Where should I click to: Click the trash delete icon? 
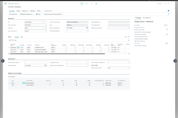97,4
